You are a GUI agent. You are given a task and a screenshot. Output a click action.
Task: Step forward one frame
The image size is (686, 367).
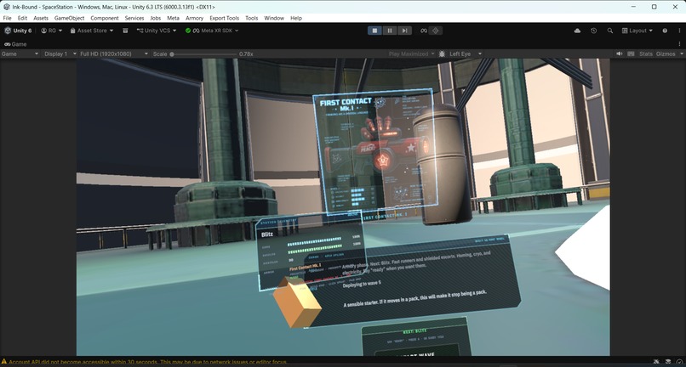[x=404, y=31]
